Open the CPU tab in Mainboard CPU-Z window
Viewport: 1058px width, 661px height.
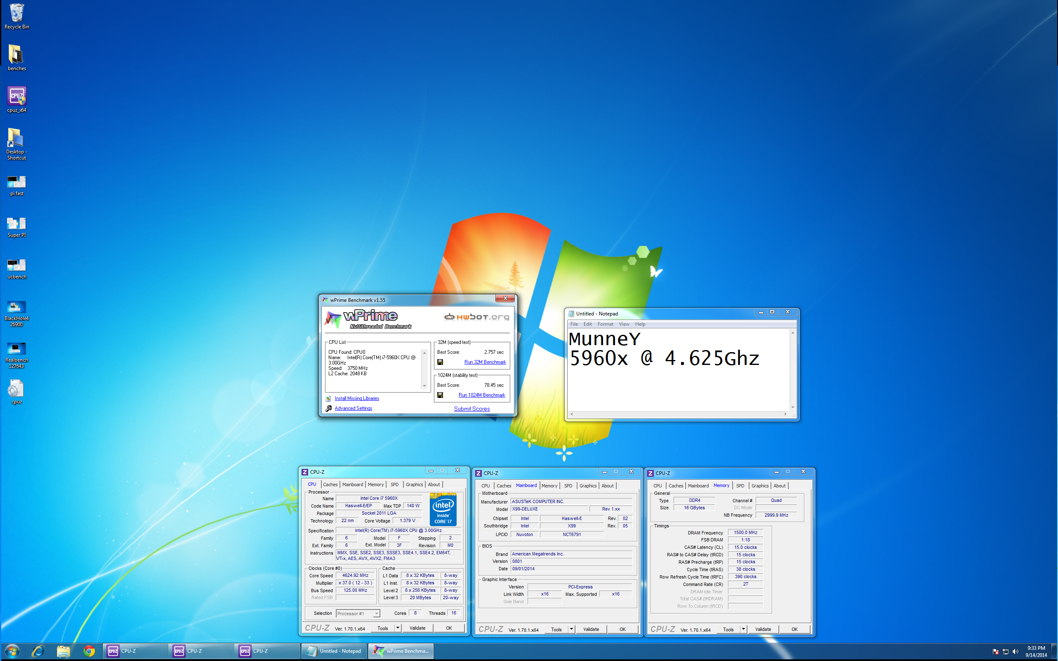pos(485,486)
